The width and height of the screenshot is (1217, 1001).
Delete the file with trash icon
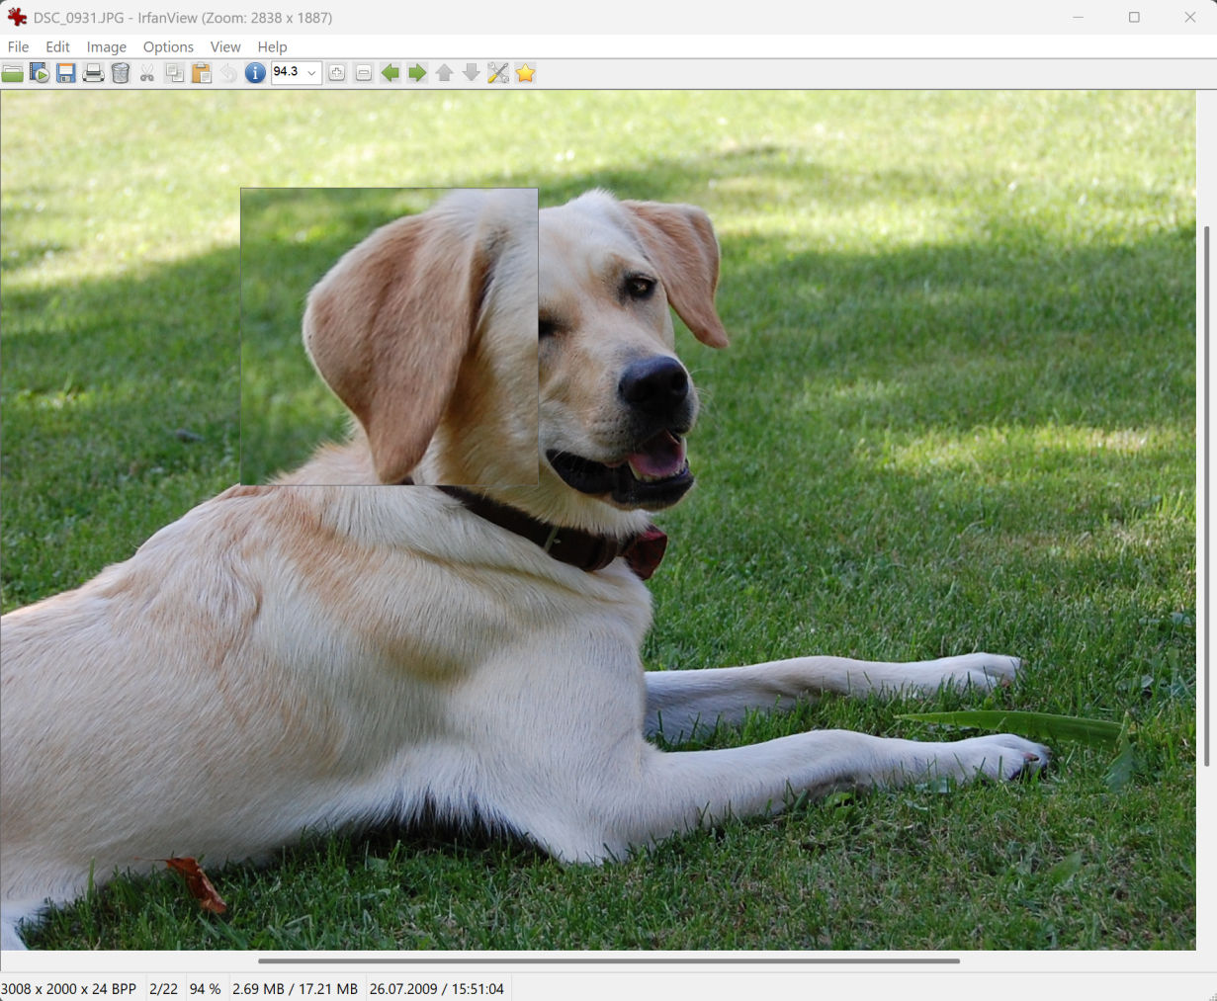tap(120, 73)
